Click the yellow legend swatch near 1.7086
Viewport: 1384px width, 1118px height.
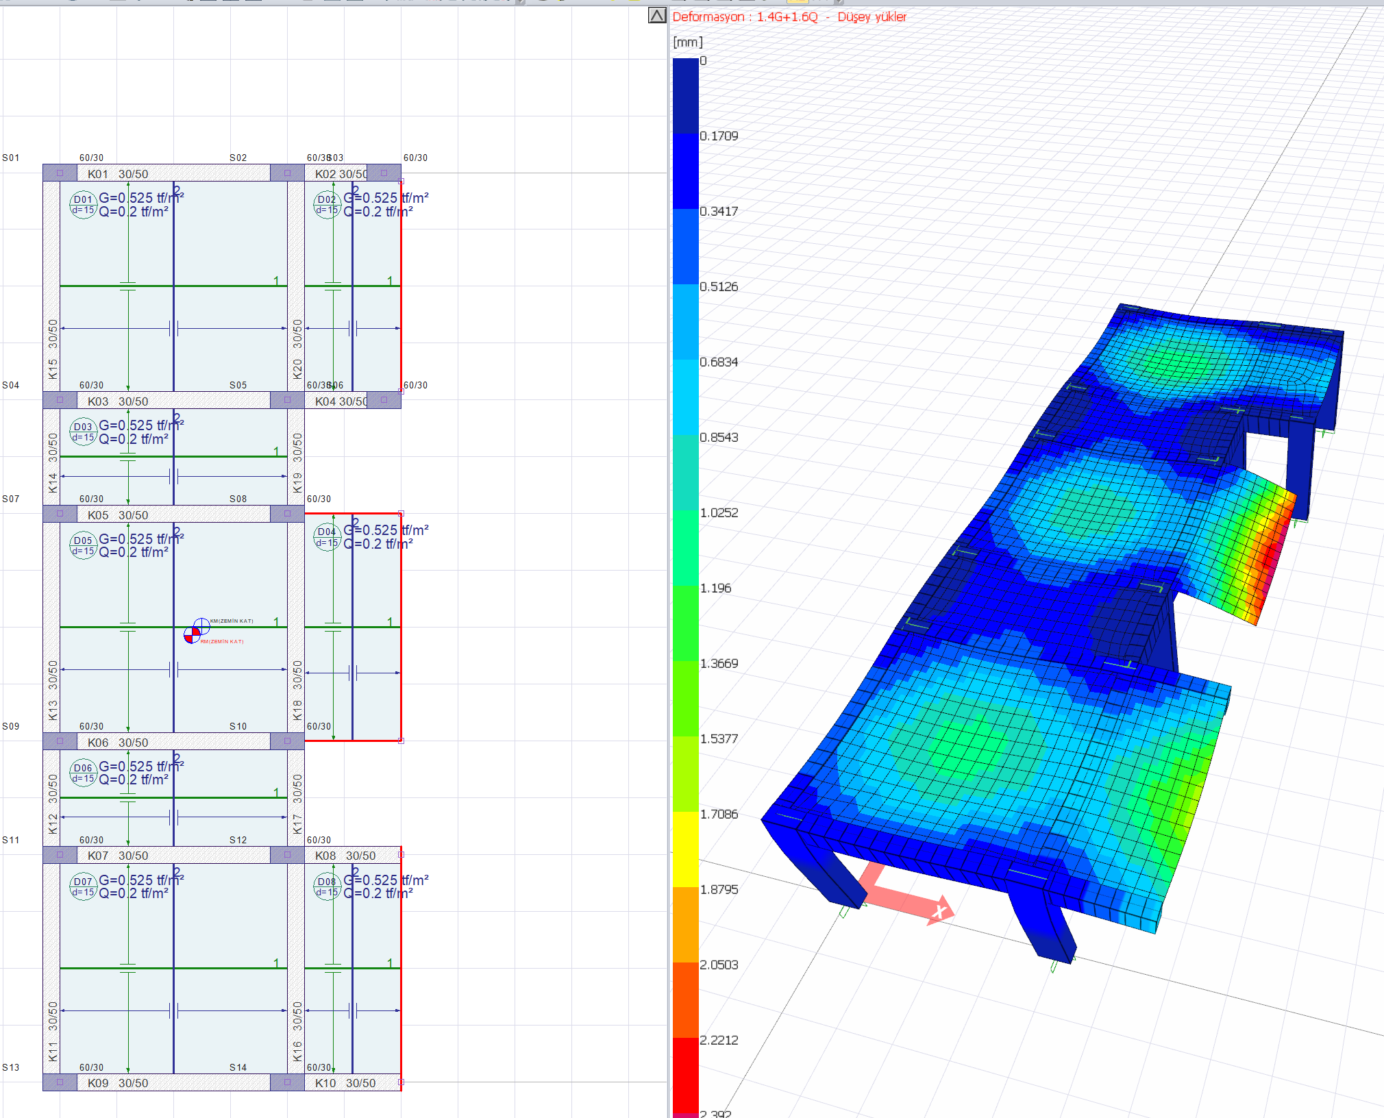(685, 849)
